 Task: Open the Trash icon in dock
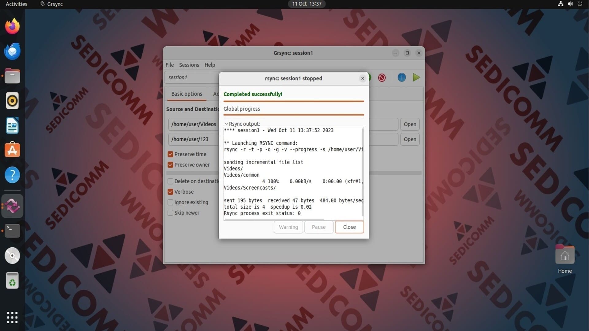coord(12,280)
